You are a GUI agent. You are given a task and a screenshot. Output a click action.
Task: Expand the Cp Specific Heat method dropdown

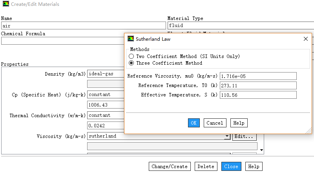105,94
